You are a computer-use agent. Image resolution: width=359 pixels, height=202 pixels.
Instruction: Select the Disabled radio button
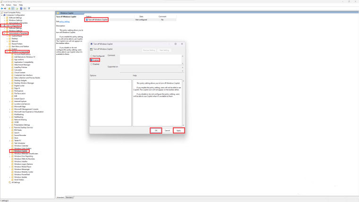coord(91,64)
